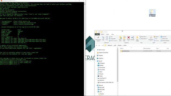Sort by the Type column header

[157, 49]
